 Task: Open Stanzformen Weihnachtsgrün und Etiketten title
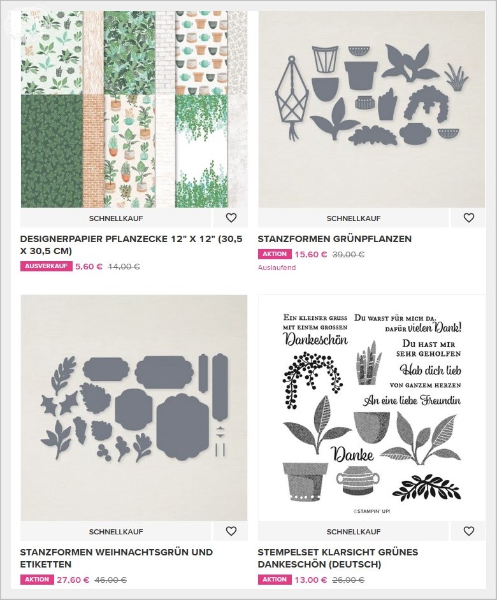tap(116, 559)
